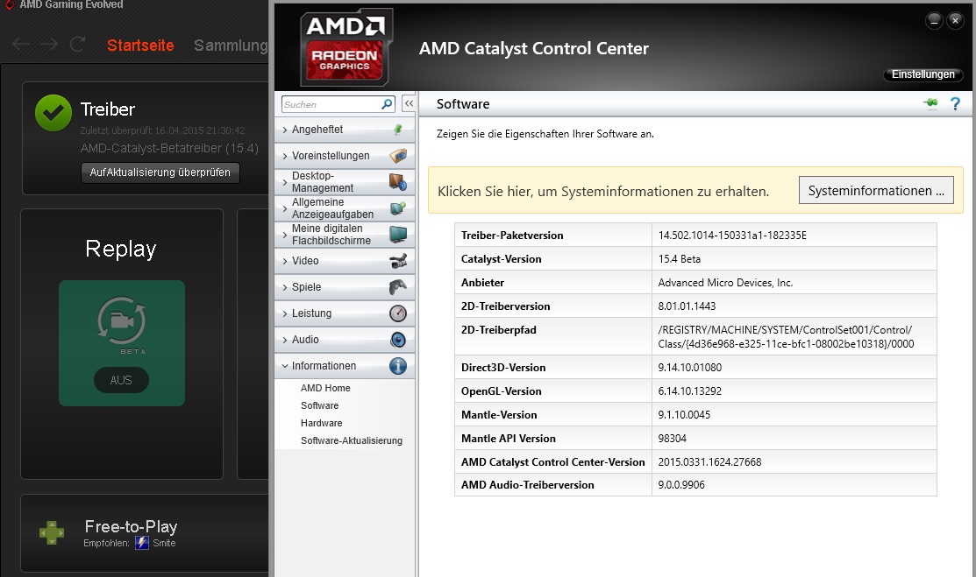Click the Audio speaker icon
The width and height of the screenshot is (976, 577).
[x=398, y=340]
